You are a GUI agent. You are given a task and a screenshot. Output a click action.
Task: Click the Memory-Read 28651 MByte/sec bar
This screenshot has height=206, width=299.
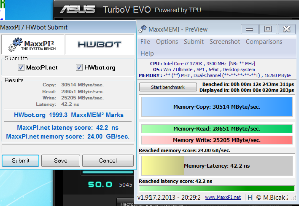click(x=217, y=129)
